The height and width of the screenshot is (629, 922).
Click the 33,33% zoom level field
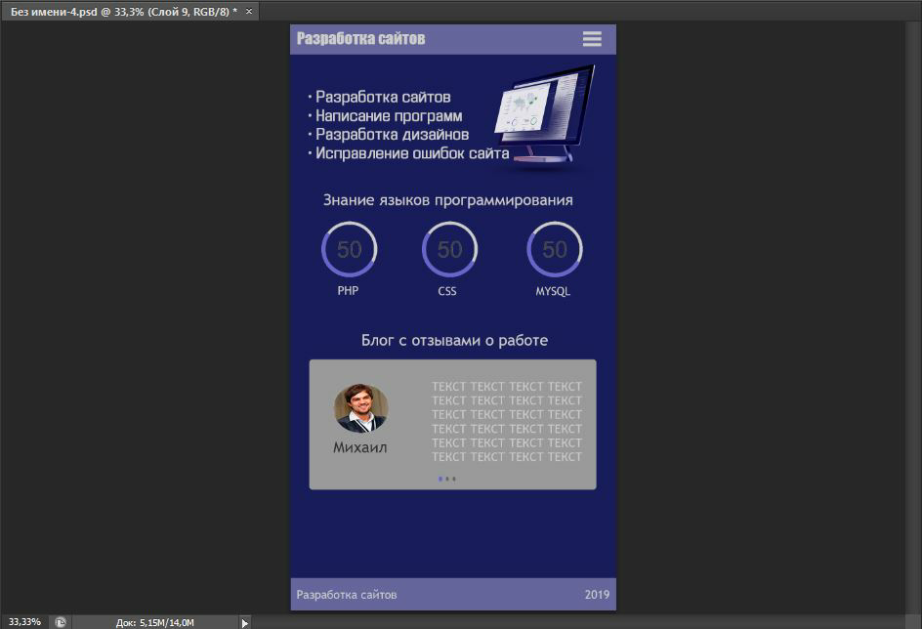(x=24, y=622)
